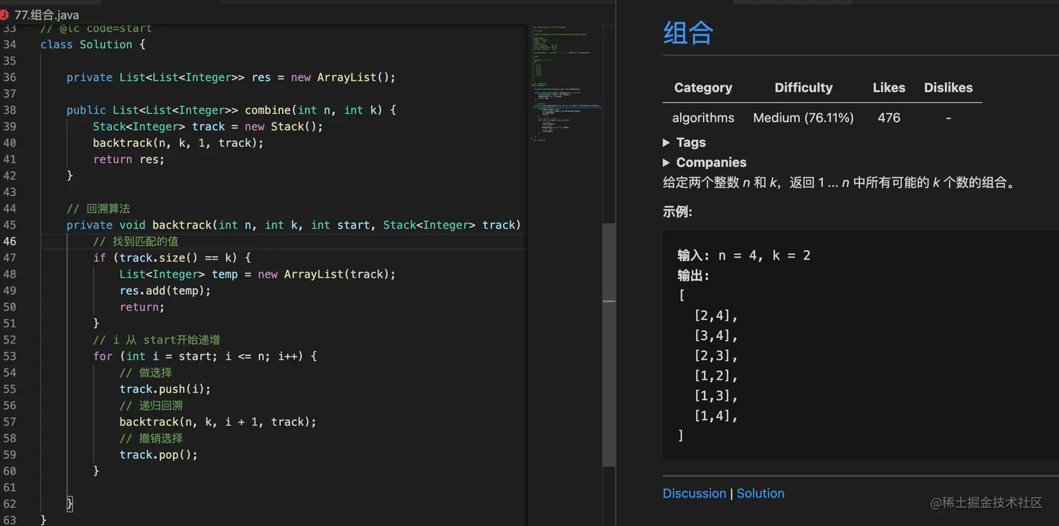Click line number 38 in the gutter
The image size is (1059, 526).
(x=9, y=111)
